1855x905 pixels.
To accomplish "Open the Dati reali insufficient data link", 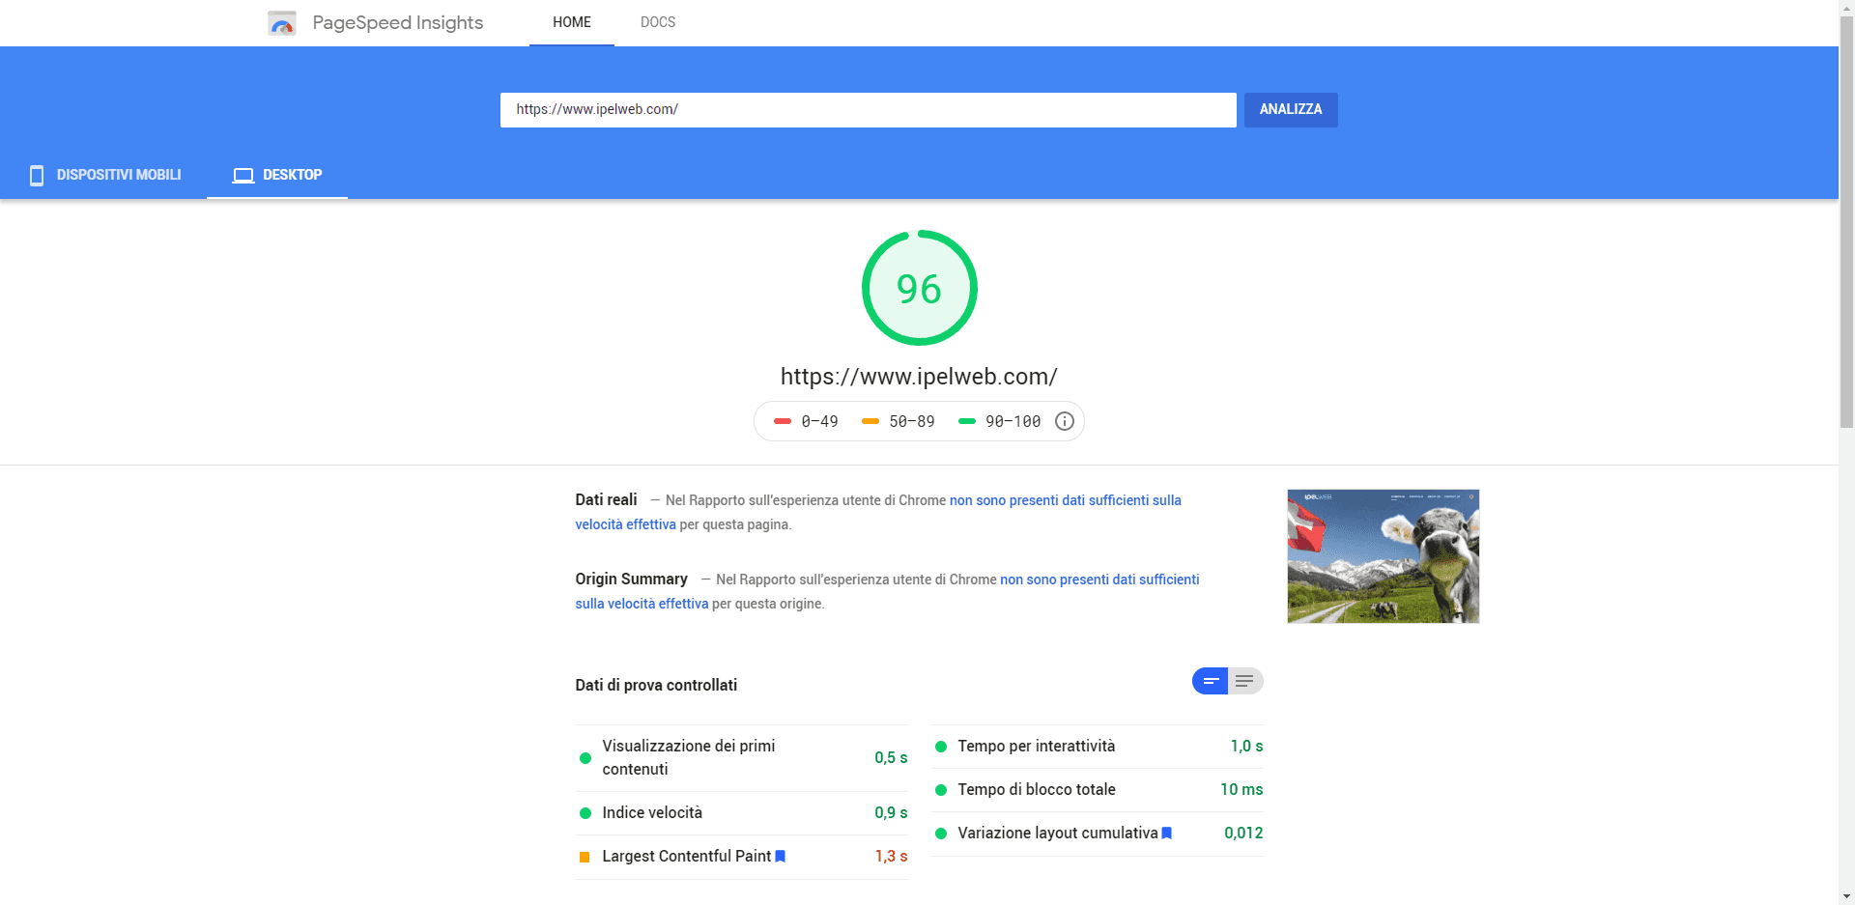I will 1065,500.
